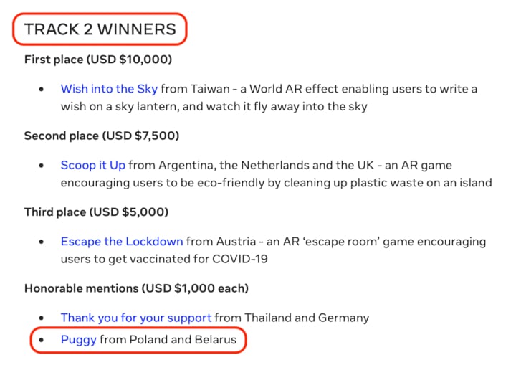Image resolution: width=516 pixels, height=365 pixels.
Task: Click the bullet beside Thank you for your support
Action: click(42, 317)
